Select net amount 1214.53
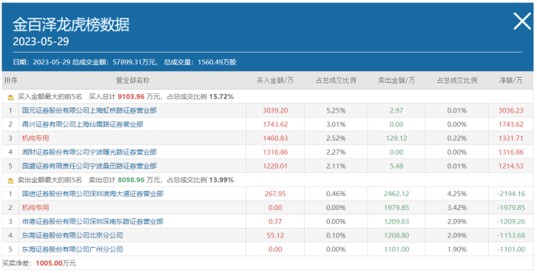This screenshot has height=273, width=537. (x=510, y=166)
